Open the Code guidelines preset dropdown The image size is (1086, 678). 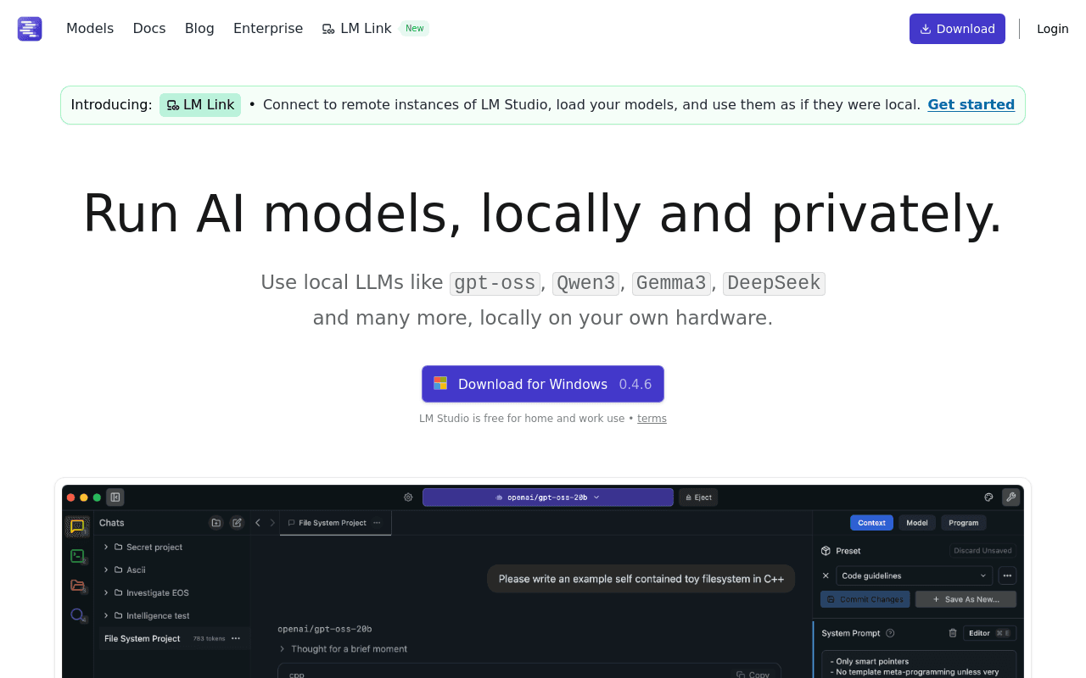tap(915, 575)
